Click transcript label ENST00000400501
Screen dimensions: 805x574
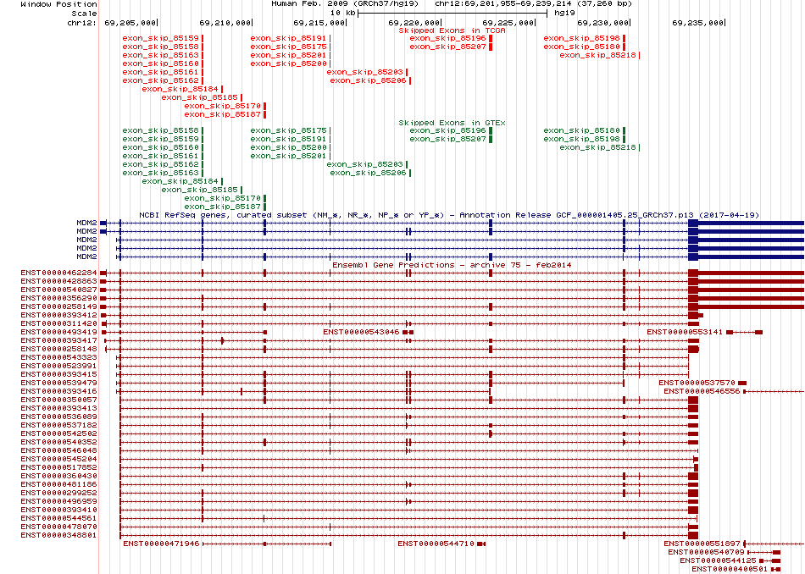(730, 569)
